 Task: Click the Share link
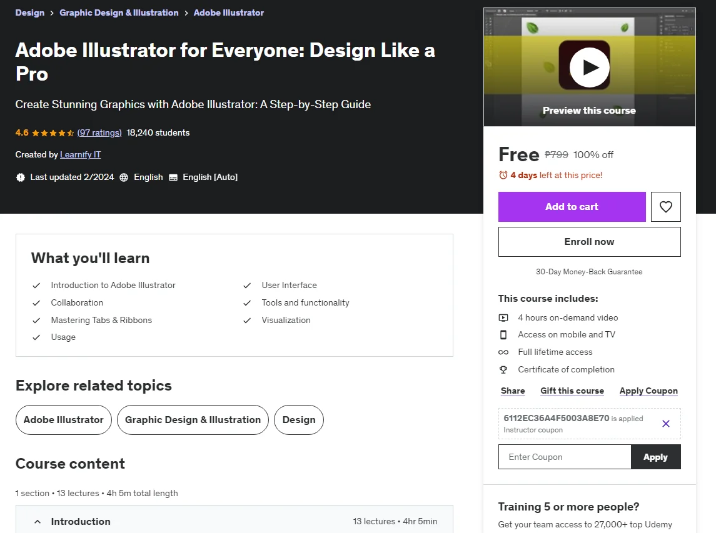coord(513,391)
